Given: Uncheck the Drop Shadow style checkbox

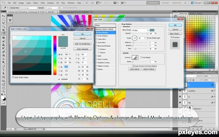Looking at the screenshot, I should (96, 33).
